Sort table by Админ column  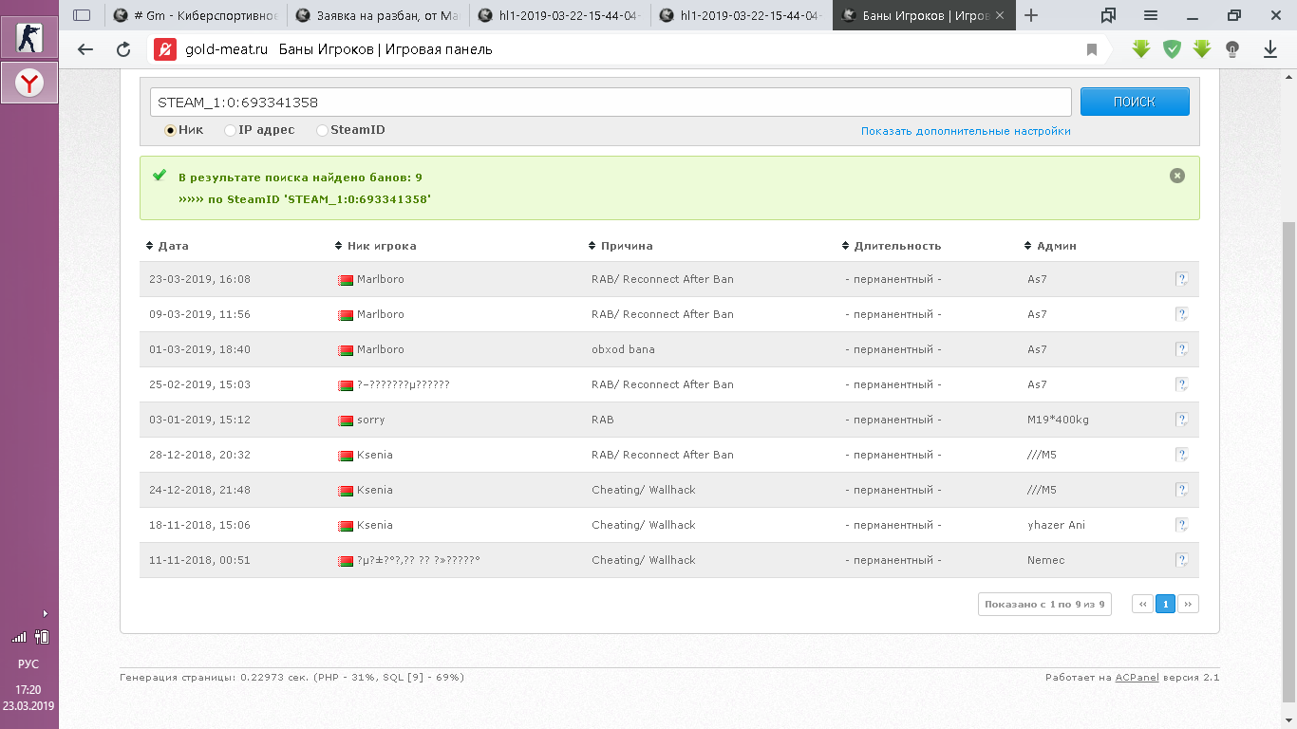pyautogui.click(x=1050, y=246)
